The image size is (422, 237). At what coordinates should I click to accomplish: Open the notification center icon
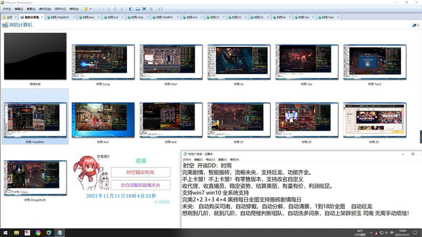click(415, 233)
